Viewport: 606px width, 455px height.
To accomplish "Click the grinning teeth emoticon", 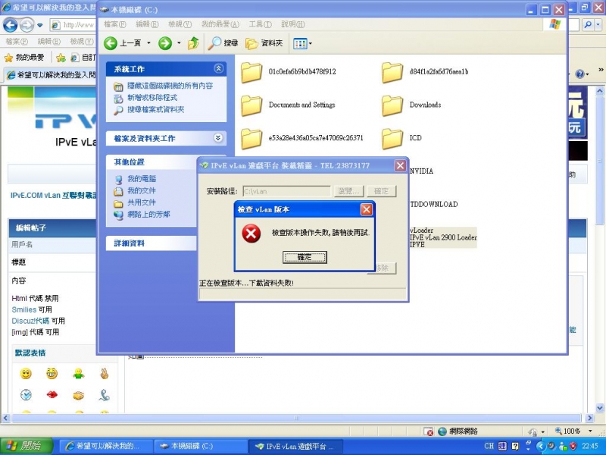I will [x=52, y=373].
